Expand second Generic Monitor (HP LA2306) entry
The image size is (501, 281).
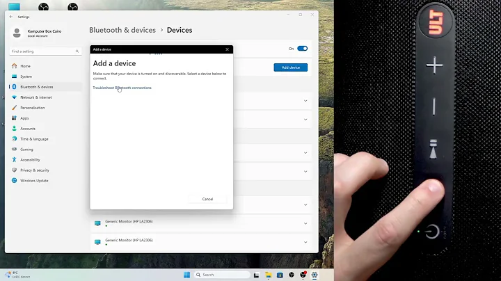(x=305, y=242)
